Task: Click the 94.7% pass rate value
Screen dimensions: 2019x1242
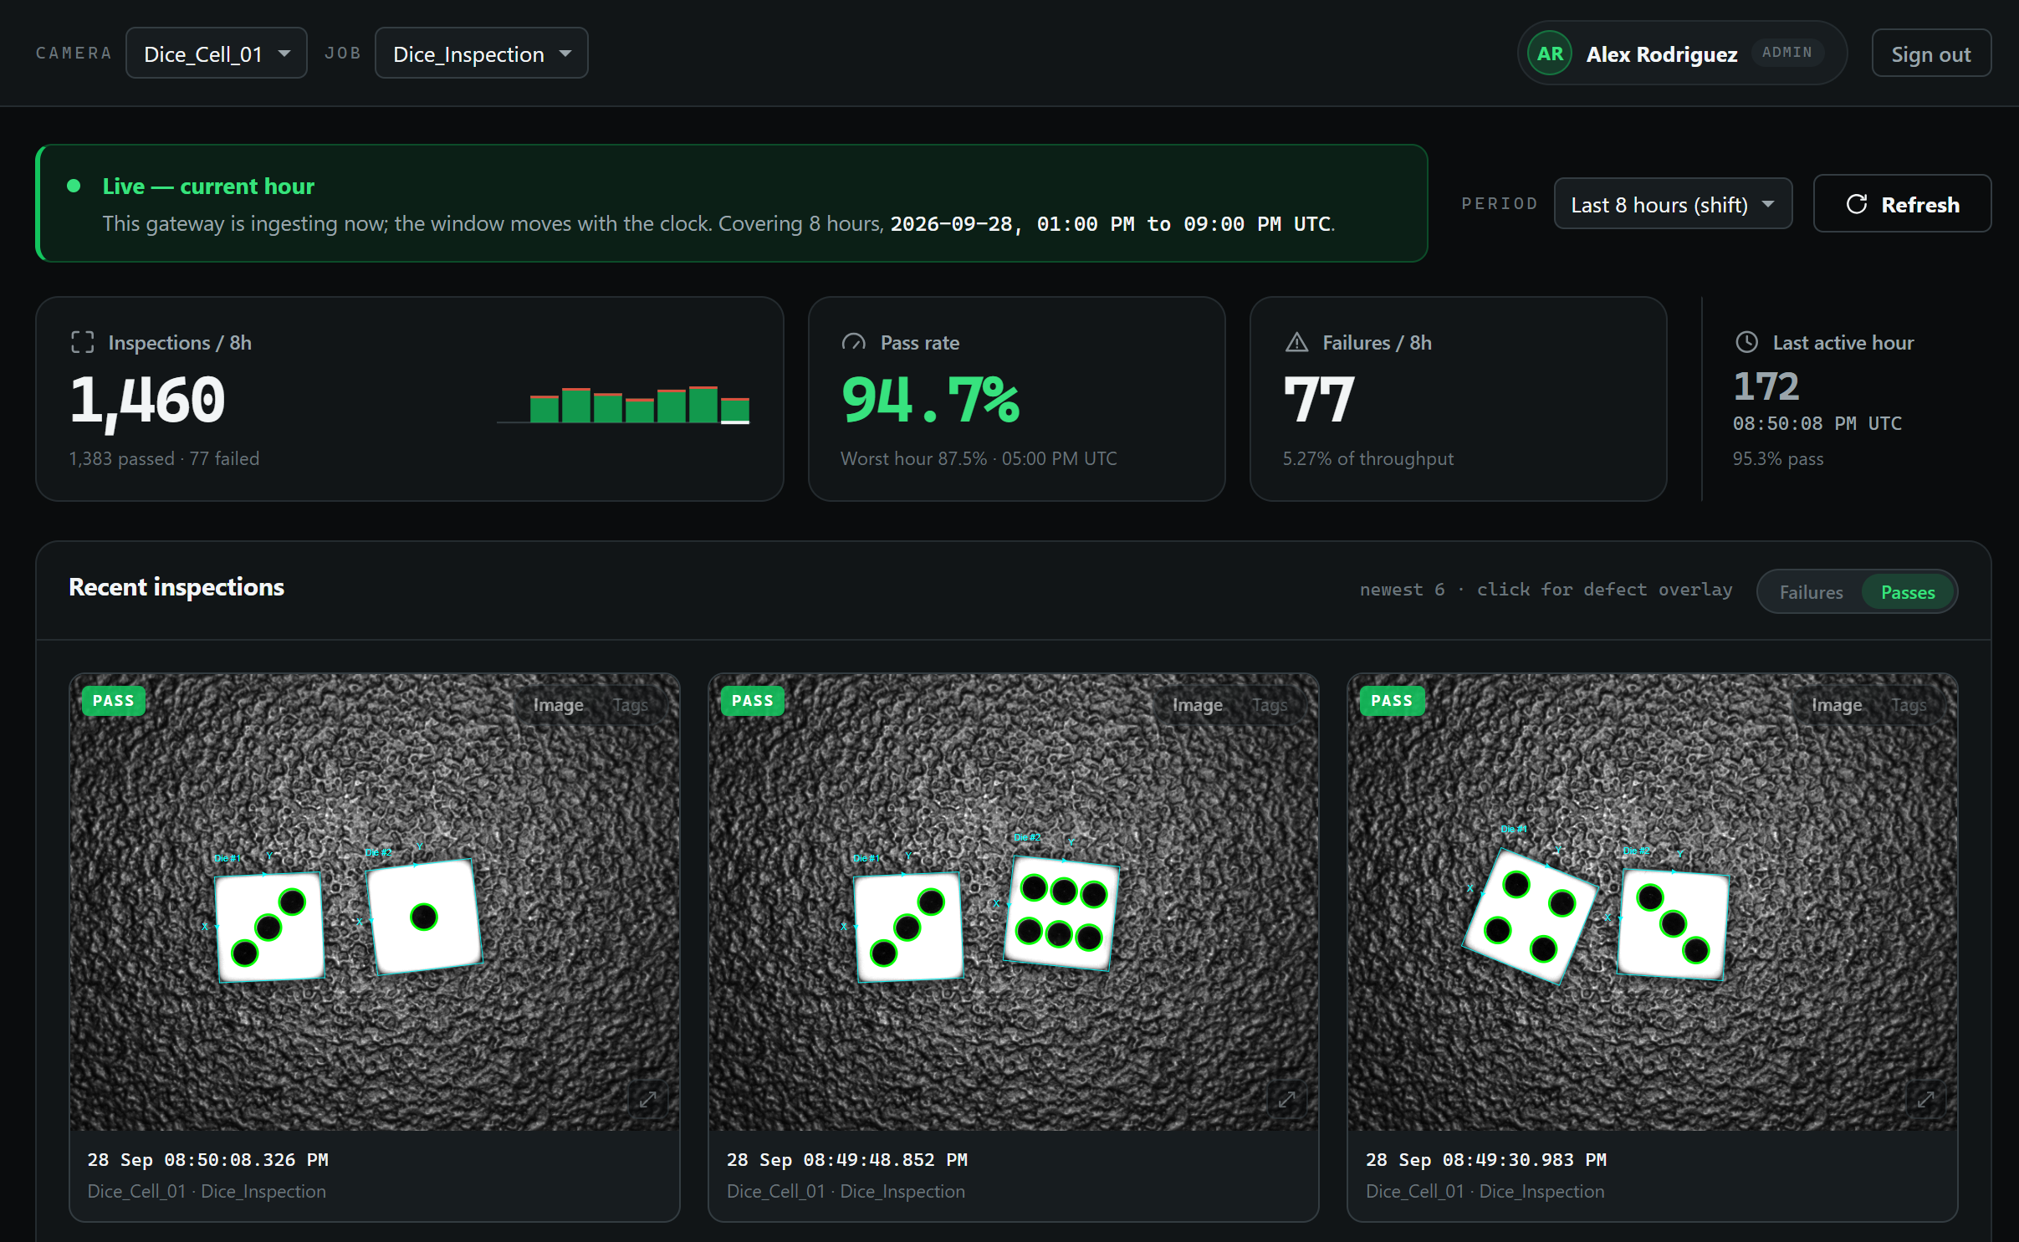Action: 930,400
